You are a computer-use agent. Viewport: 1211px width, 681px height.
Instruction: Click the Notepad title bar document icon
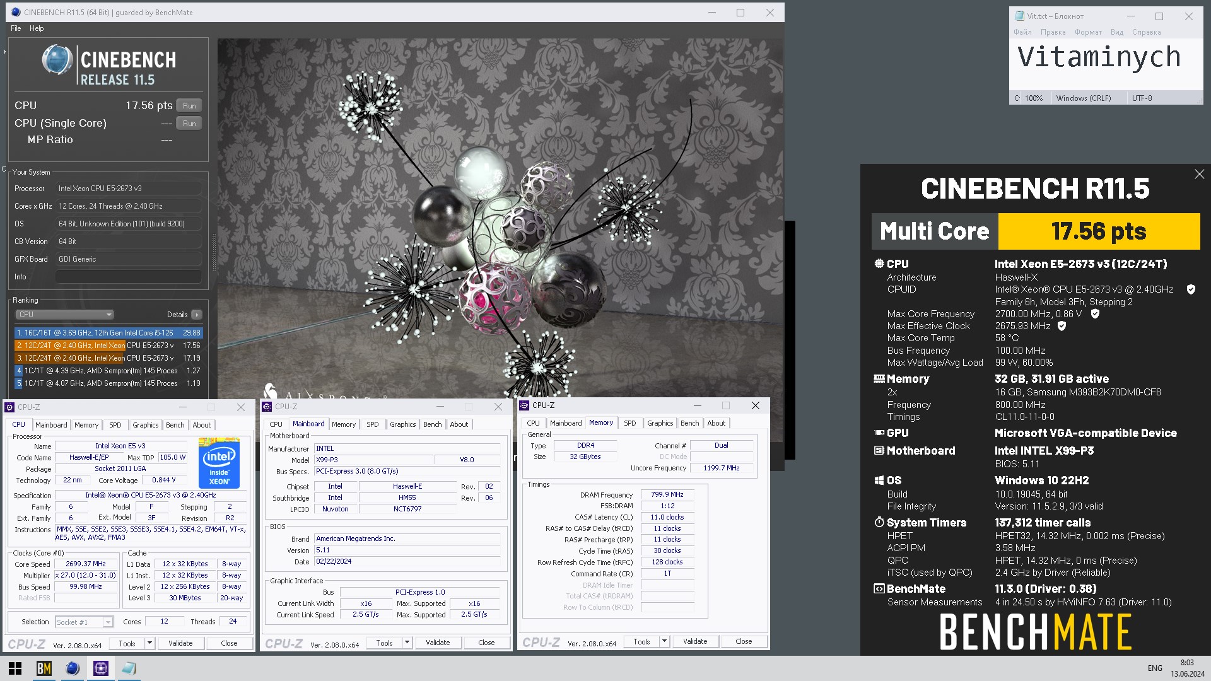[1019, 16]
